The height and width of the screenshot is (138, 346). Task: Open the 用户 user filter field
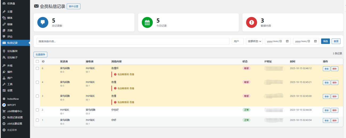[x=238, y=41]
